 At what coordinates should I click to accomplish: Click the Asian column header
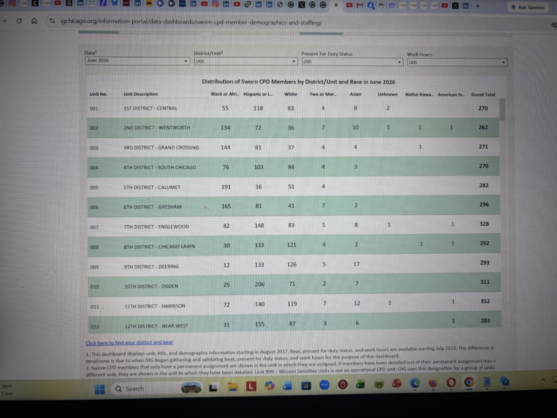pyautogui.click(x=356, y=94)
